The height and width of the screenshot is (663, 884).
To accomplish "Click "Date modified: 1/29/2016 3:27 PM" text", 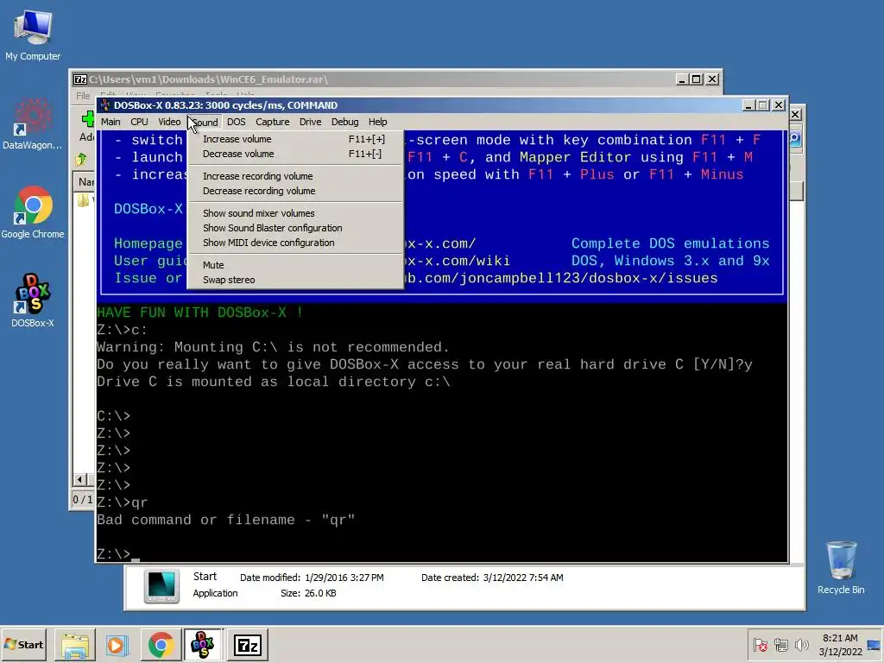I will tap(312, 578).
